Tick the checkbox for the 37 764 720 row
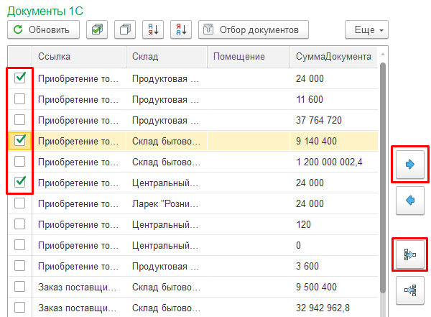 pos(20,120)
